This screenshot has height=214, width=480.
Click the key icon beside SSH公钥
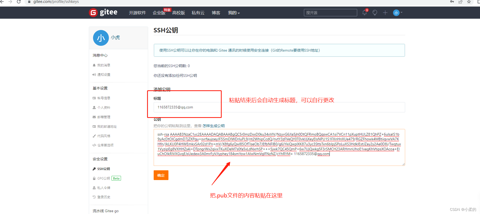(x=94, y=169)
